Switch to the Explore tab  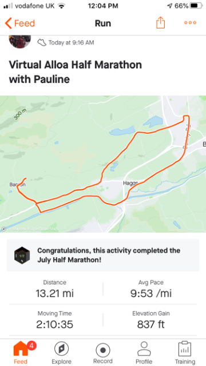tap(62, 348)
